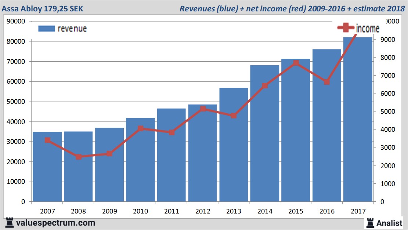Image resolution: width=408 pixels, height=230 pixels.
Task: Select the 2009 revenue bar
Action: [x=109, y=164]
